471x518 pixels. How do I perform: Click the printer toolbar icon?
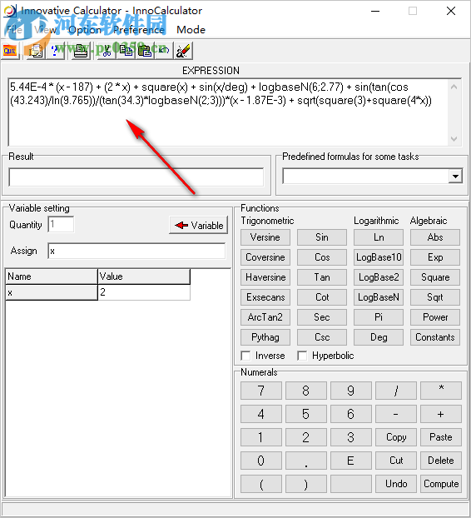click(x=80, y=51)
